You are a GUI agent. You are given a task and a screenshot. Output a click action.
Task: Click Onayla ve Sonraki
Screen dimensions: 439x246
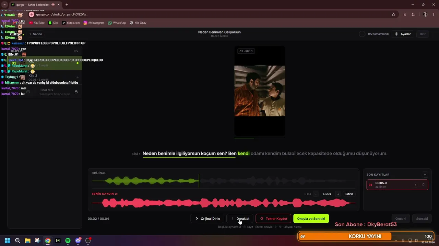pyautogui.click(x=311, y=219)
